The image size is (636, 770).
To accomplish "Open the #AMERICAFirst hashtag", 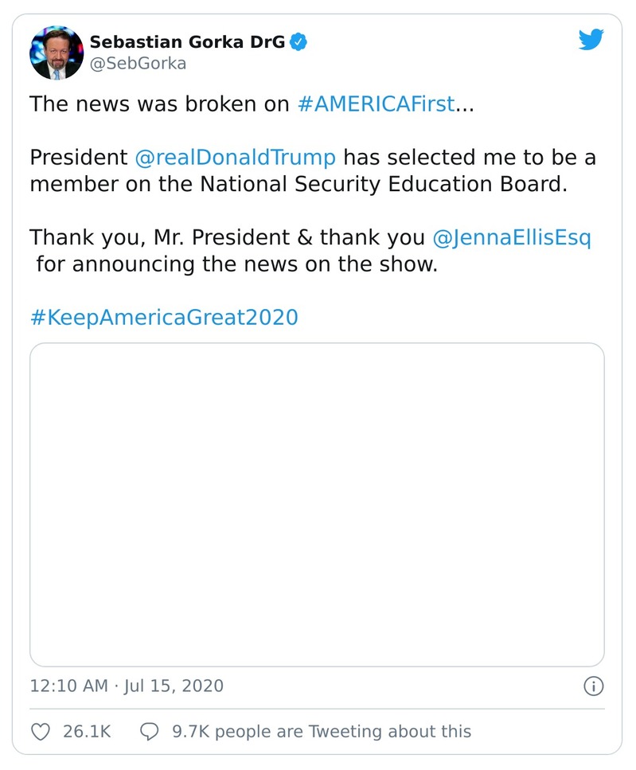I will click(x=375, y=104).
